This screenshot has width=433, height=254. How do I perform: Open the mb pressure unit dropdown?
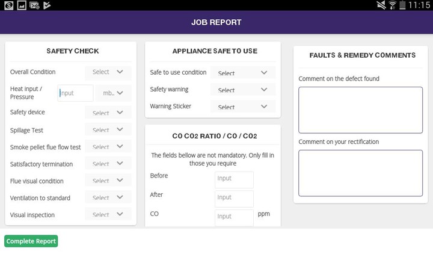113,93
